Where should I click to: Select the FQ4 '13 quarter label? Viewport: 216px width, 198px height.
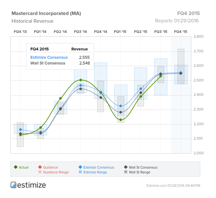20,32
